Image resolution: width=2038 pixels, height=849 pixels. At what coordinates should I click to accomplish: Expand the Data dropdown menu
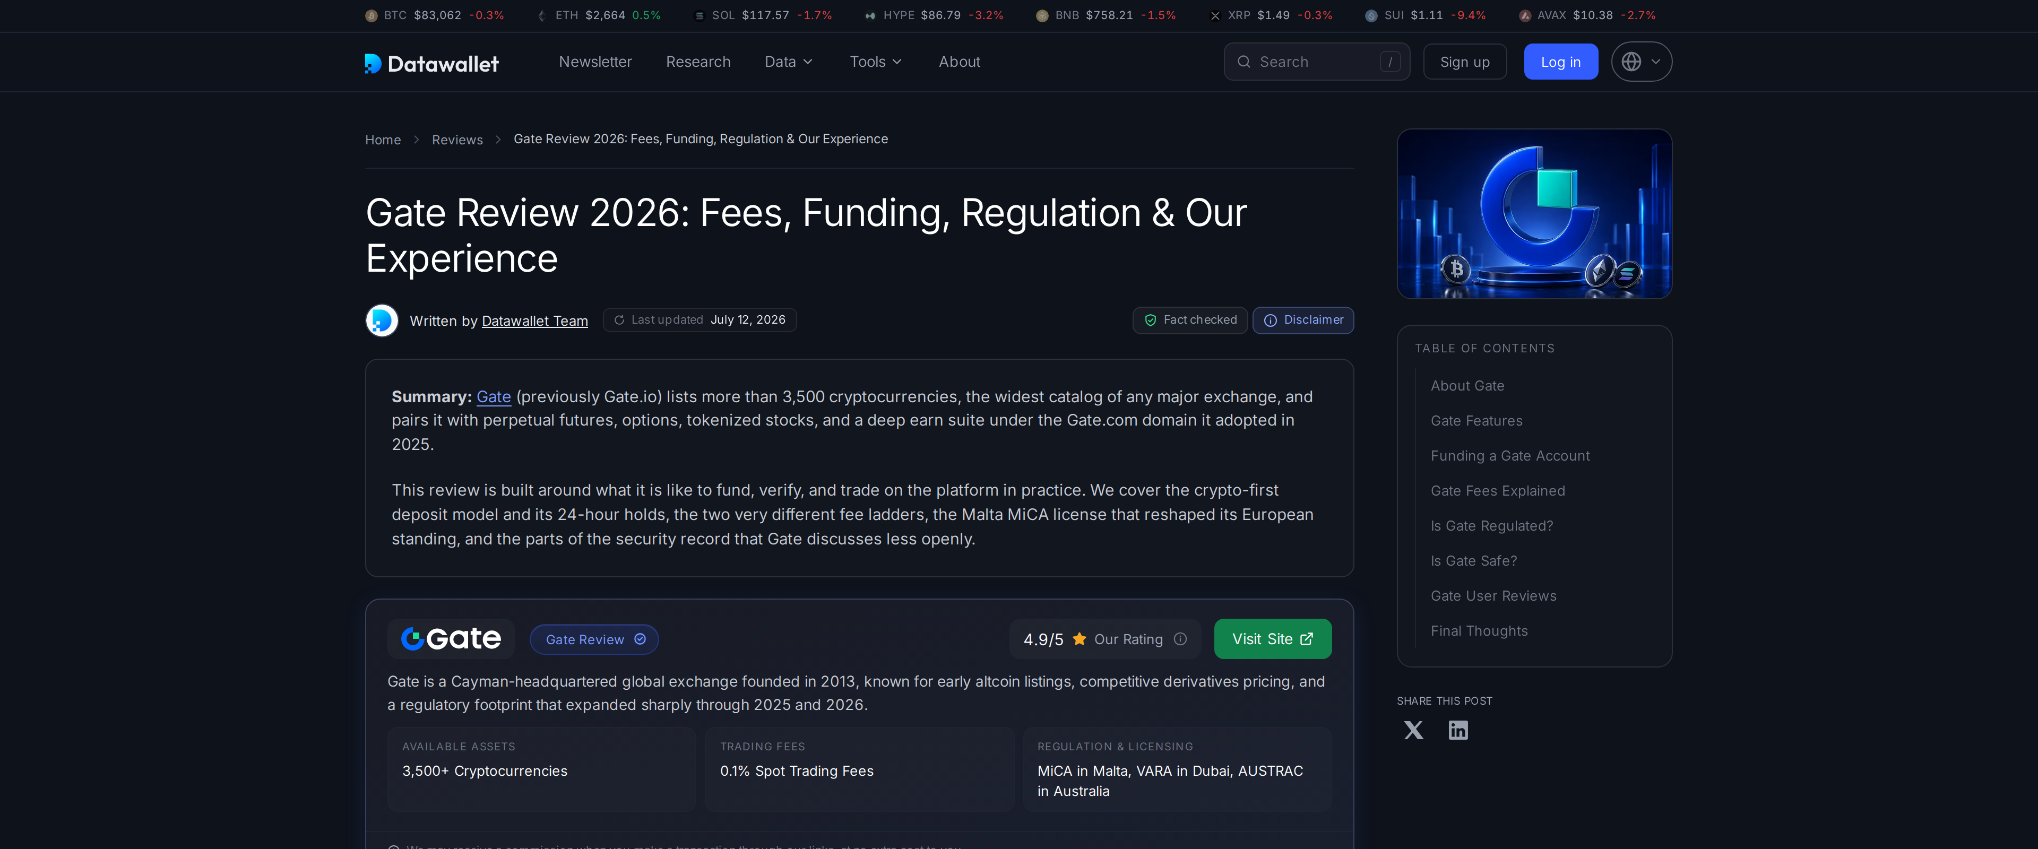(x=789, y=62)
